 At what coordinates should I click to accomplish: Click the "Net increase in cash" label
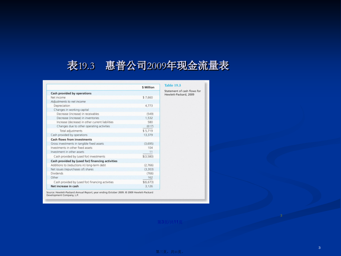click(65, 186)
